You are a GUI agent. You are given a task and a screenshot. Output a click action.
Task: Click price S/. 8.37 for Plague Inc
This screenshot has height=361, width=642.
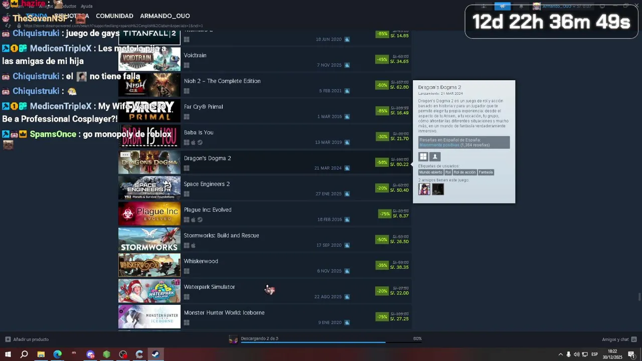pyautogui.click(x=401, y=216)
